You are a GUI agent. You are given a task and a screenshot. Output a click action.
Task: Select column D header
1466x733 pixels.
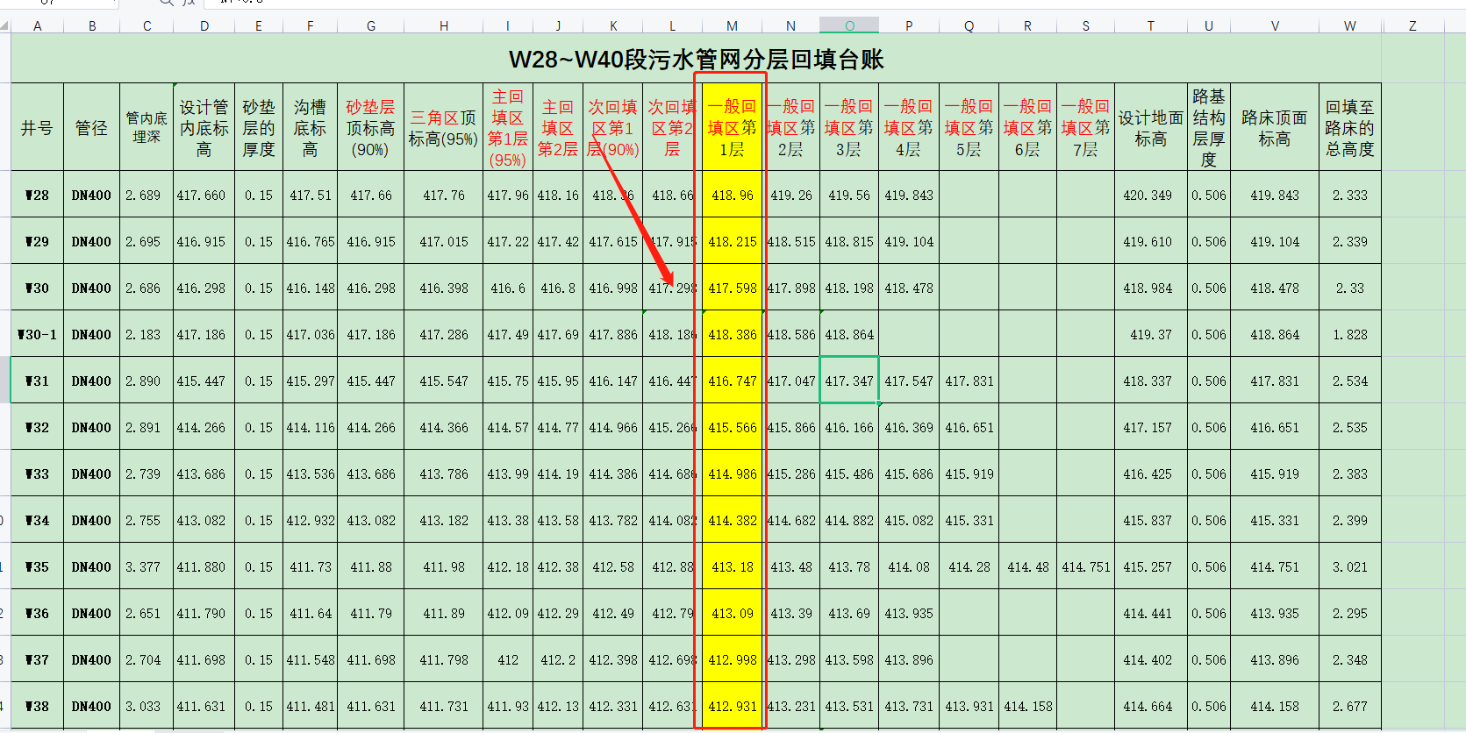click(204, 26)
